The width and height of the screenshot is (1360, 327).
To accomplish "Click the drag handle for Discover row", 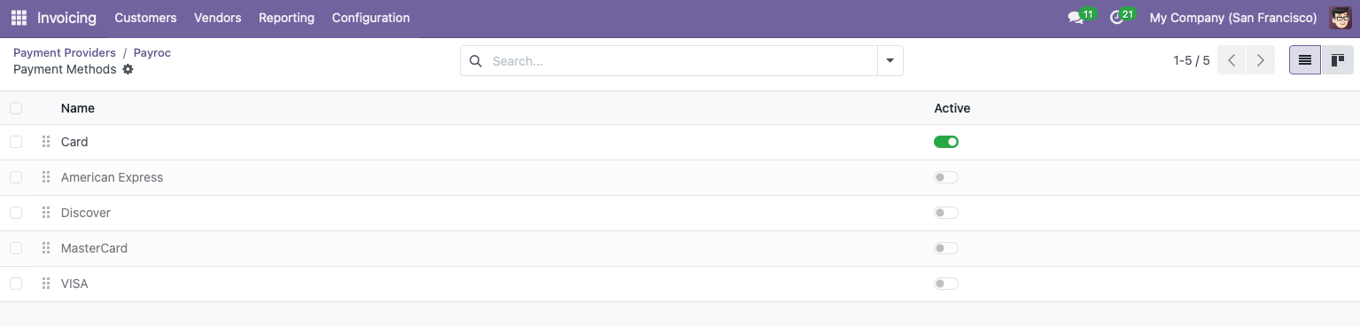I will [x=46, y=213].
